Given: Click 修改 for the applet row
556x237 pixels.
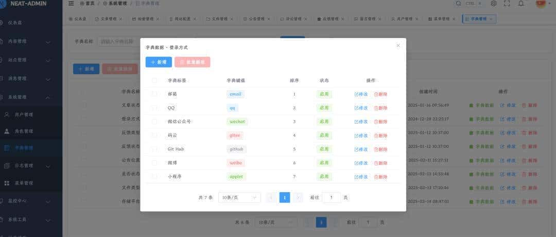Looking at the screenshot, I should point(361,177).
